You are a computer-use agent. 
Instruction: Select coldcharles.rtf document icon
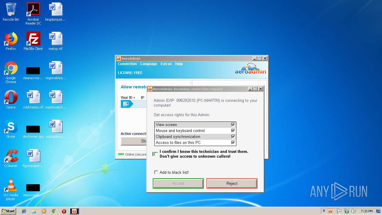pyautogui.click(x=33, y=100)
